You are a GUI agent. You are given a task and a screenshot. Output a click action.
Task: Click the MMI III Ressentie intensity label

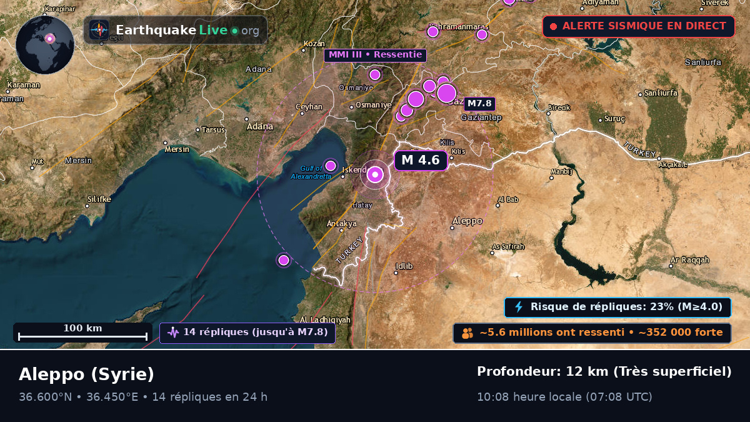[375, 55]
